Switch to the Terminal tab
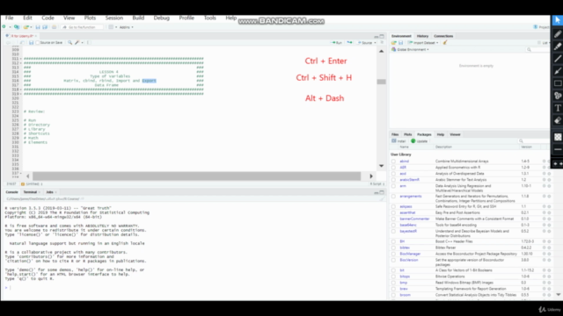563x316 pixels. click(30, 192)
